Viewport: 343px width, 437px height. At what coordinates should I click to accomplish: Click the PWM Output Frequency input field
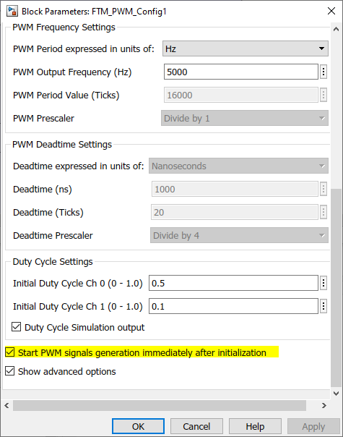click(x=241, y=72)
